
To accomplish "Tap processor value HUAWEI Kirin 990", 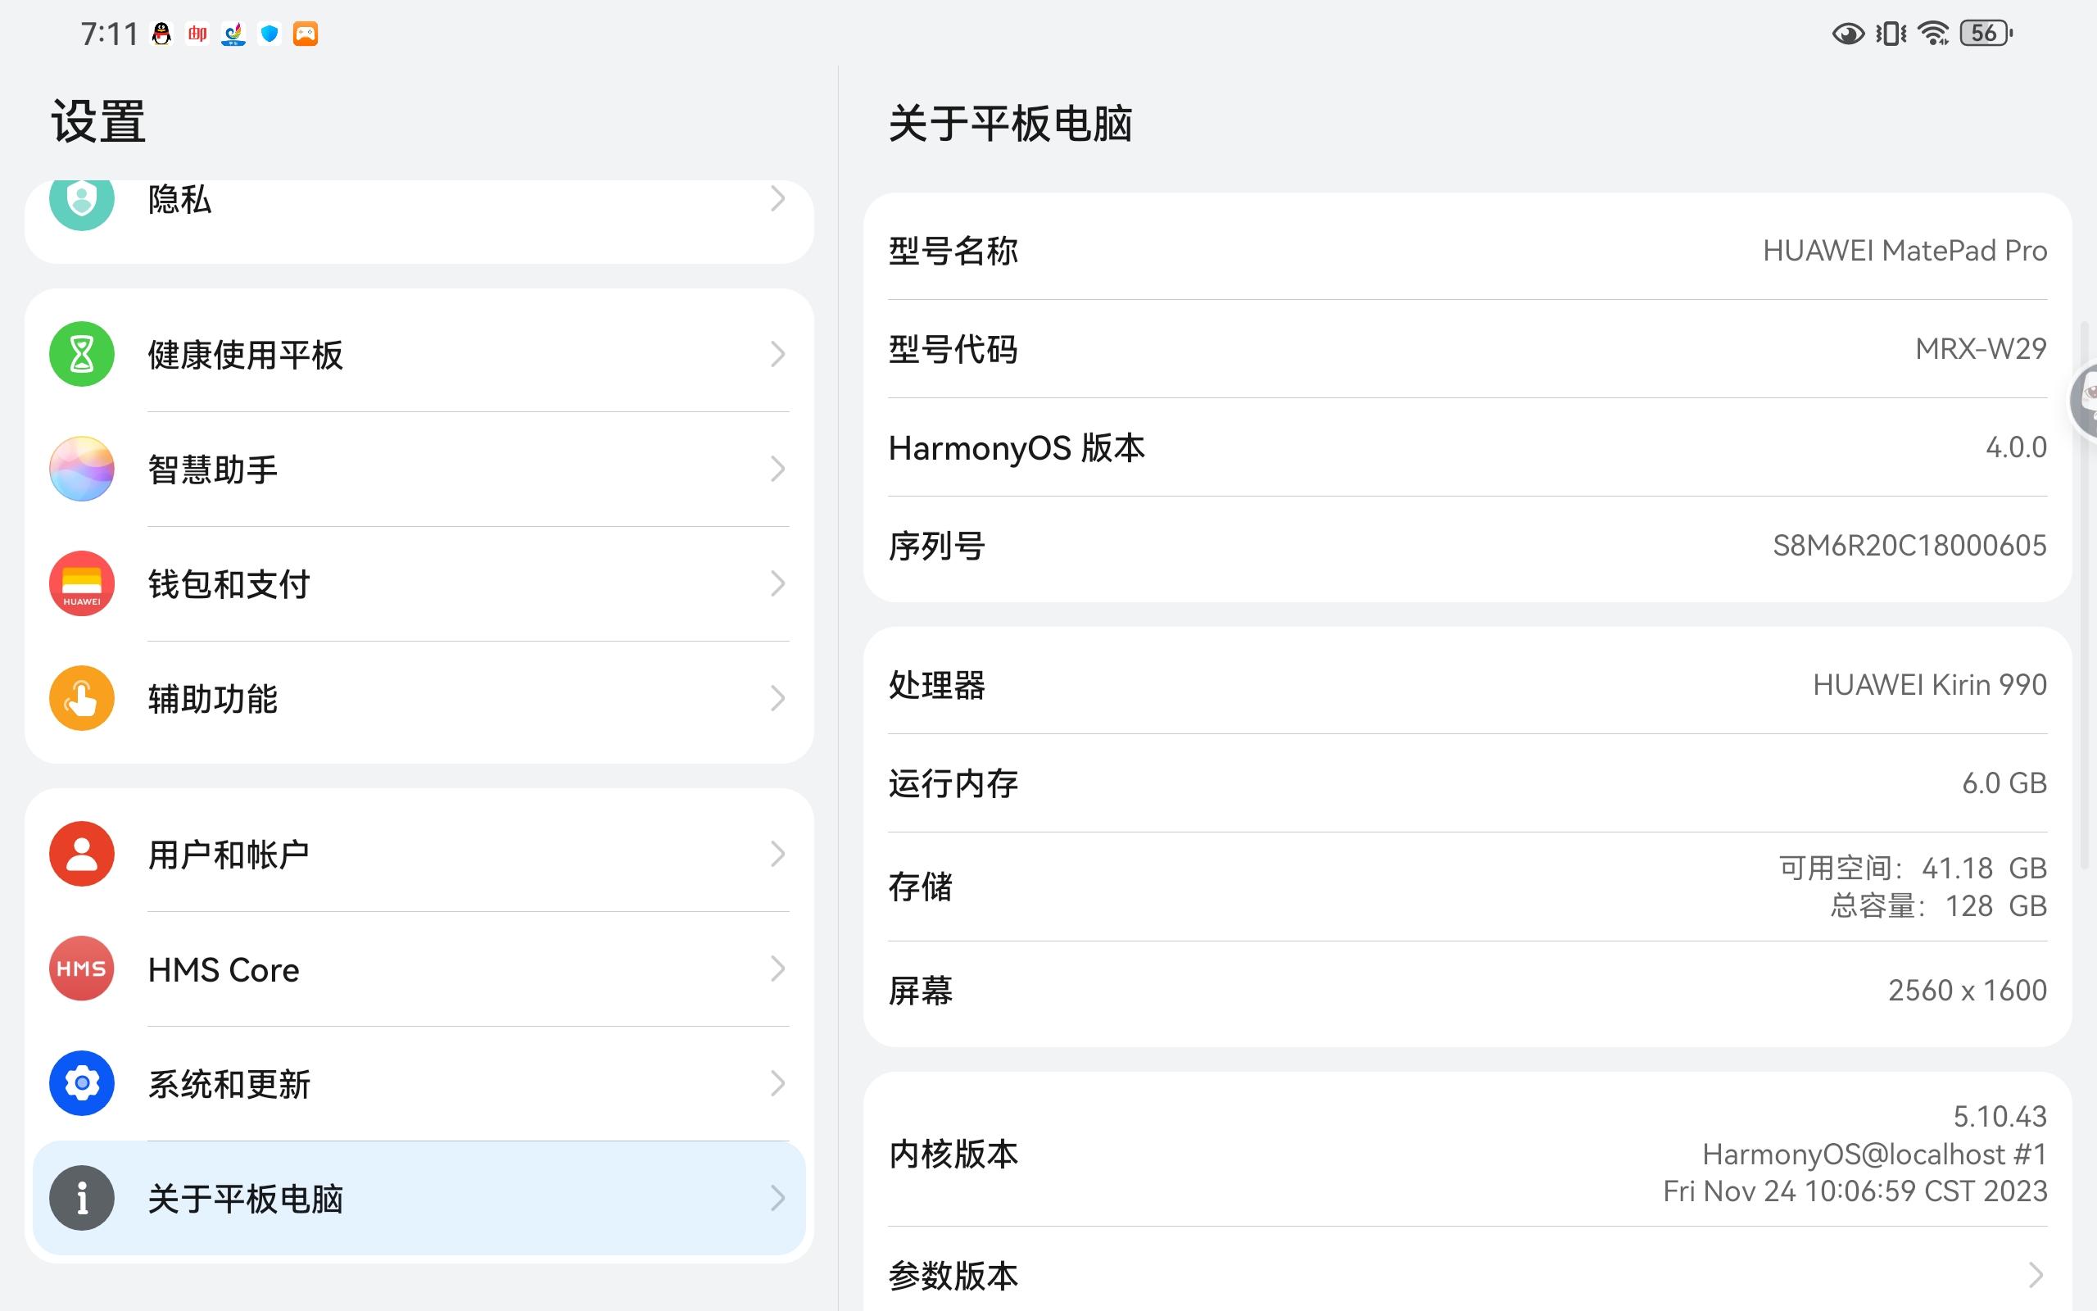I will [x=1930, y=685].
